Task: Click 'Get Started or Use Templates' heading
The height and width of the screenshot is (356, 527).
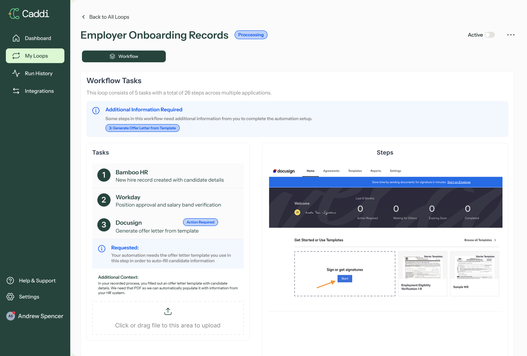Action: [319, 240]
